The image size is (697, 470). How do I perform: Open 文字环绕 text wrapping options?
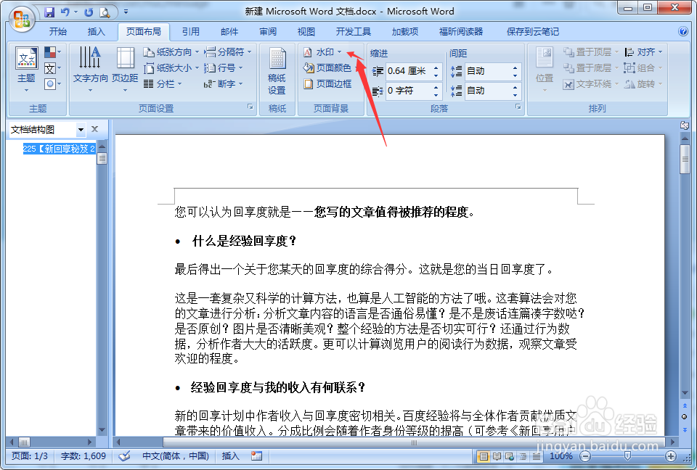pos(591,84)
